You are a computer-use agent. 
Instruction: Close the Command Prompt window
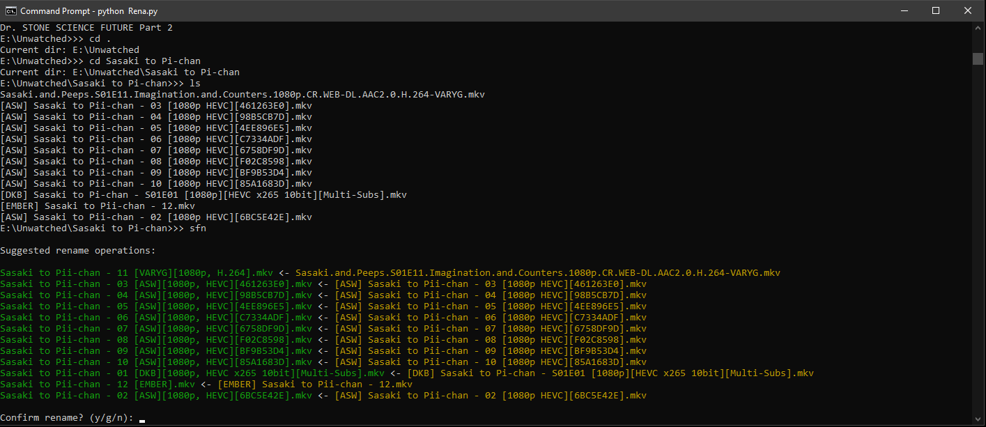tap(968, 10)
